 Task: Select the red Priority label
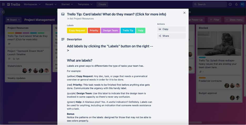pyautogui.click(x=94, y=30)
